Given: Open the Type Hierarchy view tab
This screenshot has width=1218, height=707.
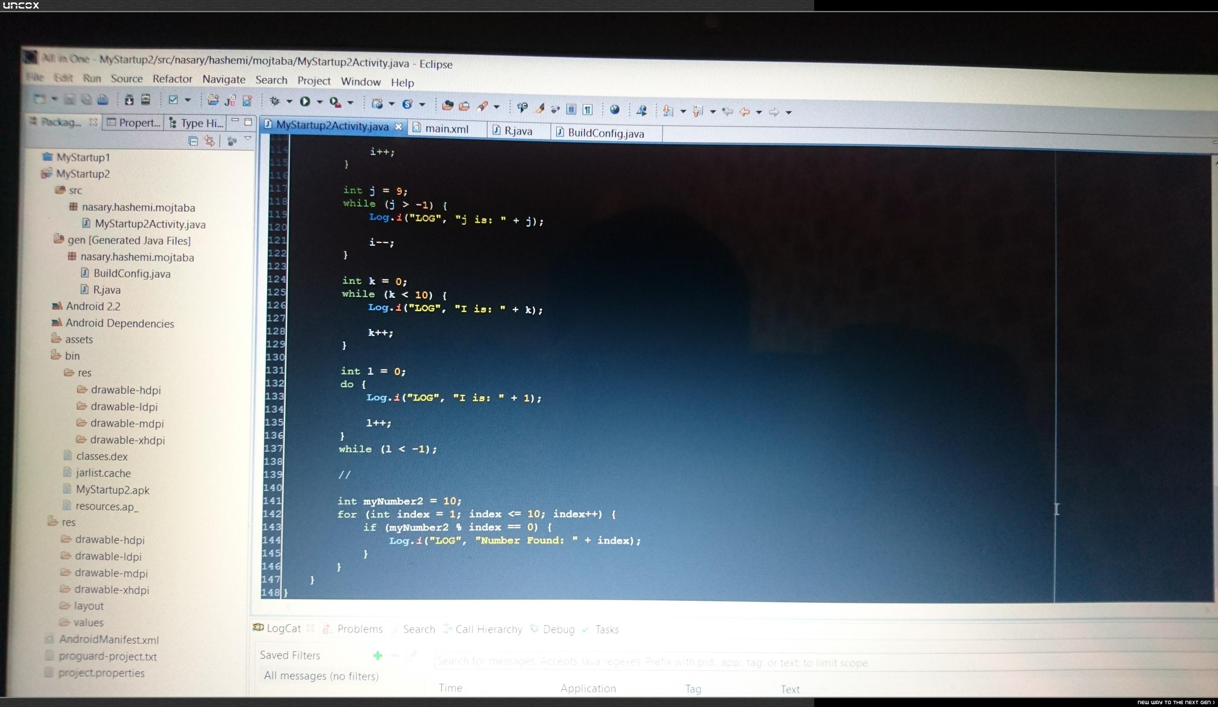Looking at the screenshot, I should (x=196, y=124).
